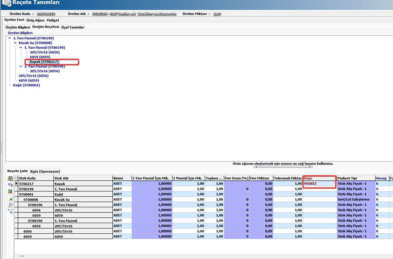
Task: Click the Üretim Kodu value MRP00012
Action: click(46, 14)
